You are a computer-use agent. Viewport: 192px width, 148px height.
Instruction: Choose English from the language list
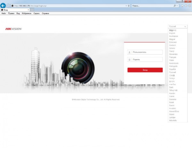pyautogui.click(x=172, y=33)
